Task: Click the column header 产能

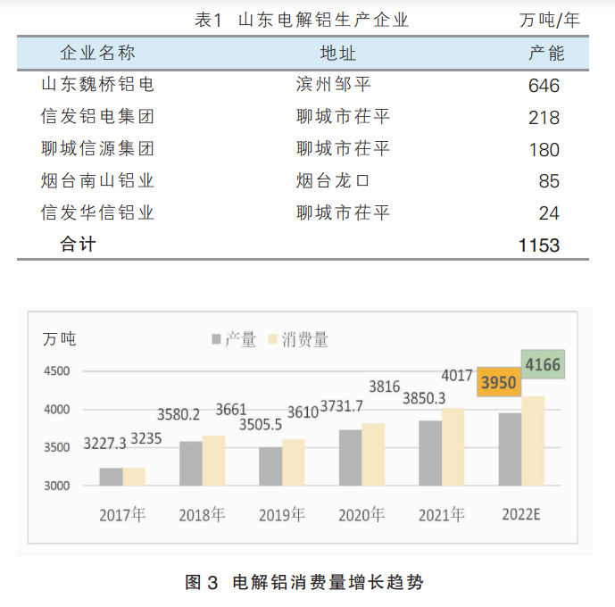Action: click(546, 53)
